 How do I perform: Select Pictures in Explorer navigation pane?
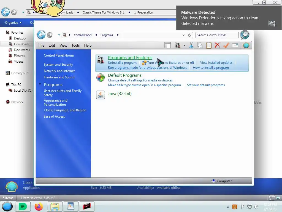click(19, 56)
